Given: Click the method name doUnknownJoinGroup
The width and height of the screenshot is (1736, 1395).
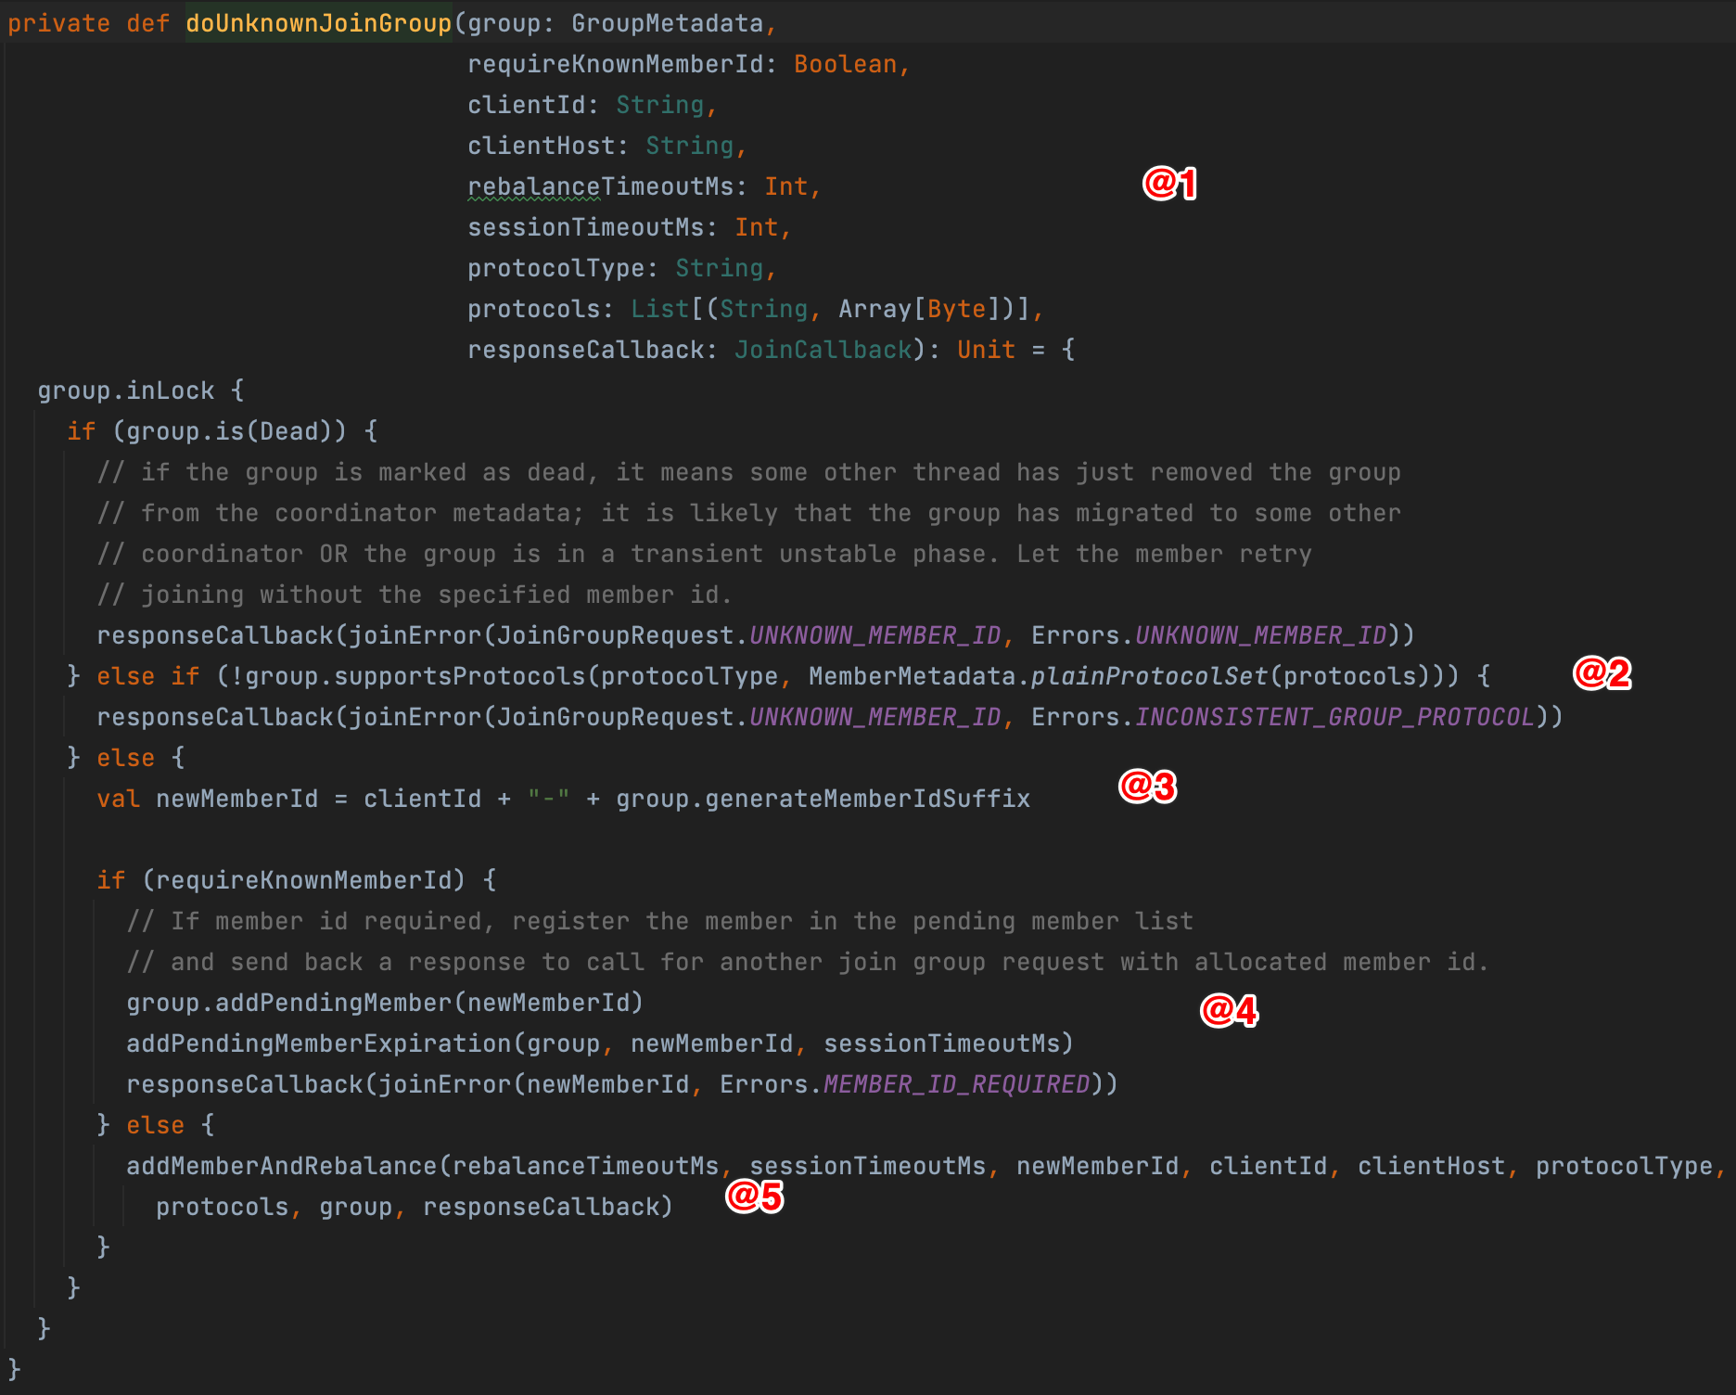Looking at the screenshot, I should 318,23.
